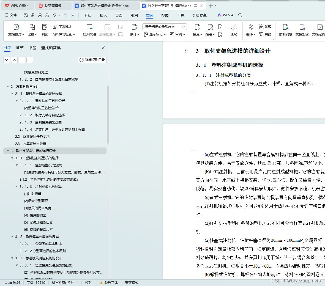Open the 翻译 translate tool
The image size is (325, 286).
coord(251,30)
